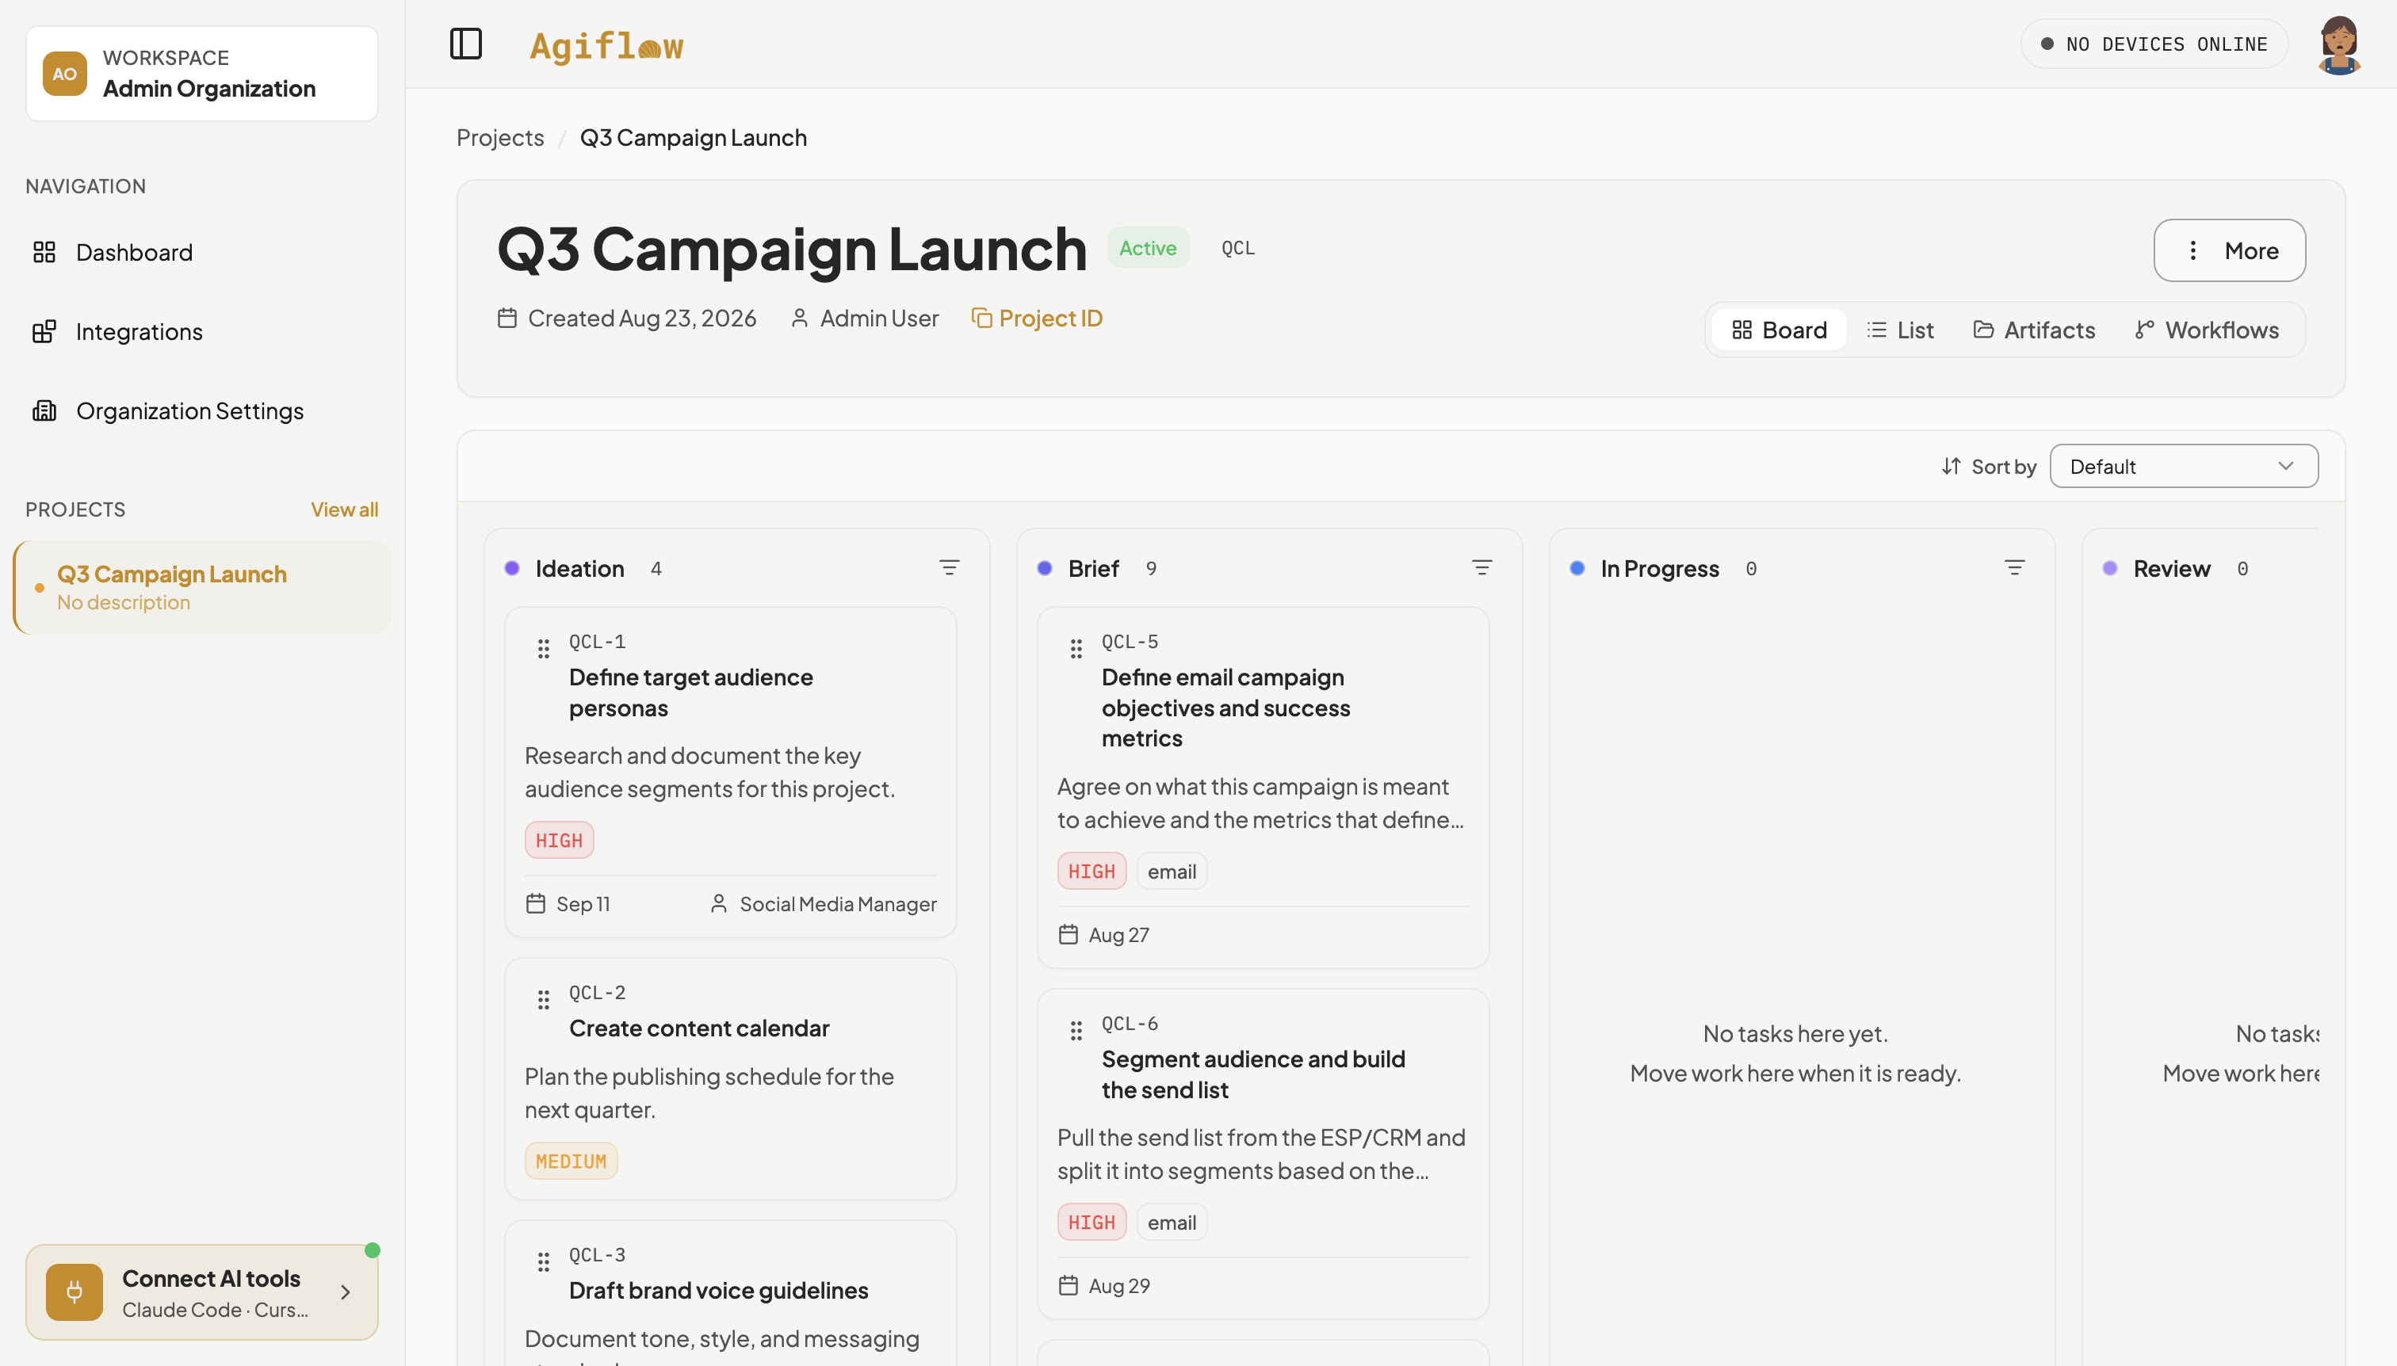Open Define email campaign objectives card
The width and height of the screenshot is (2397, 1366).
click(x=1263, y=787)
